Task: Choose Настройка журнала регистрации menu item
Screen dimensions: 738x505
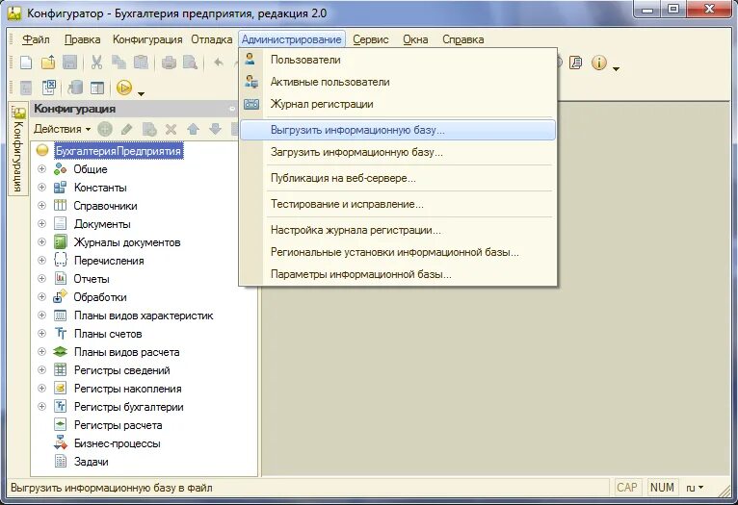Action: click(x=398, y=230)
